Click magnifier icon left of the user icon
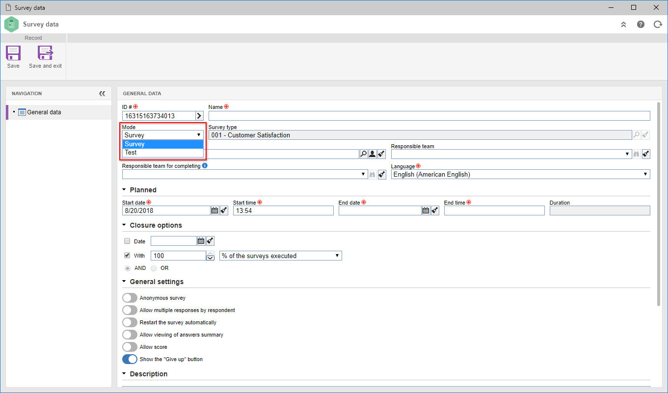668x393 pixels. point(364,154)
